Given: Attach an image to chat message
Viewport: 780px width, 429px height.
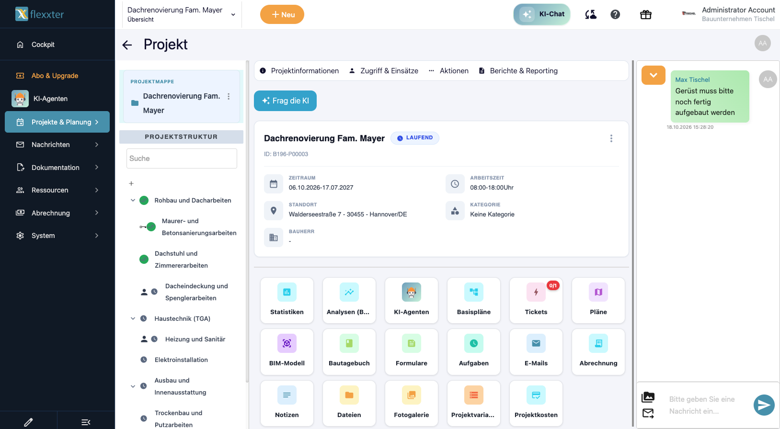Looking at the screenshot, I should click(648, 397).
